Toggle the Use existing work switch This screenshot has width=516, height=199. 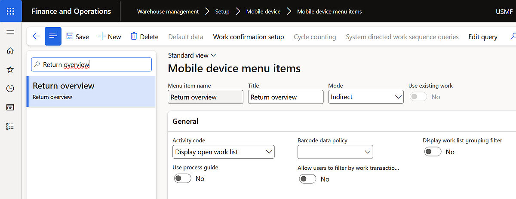pos(418,97)
